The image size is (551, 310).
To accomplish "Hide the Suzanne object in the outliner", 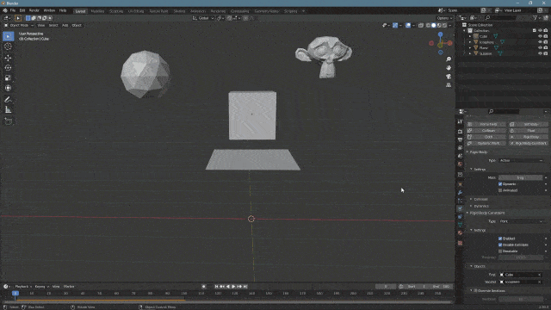I will pos(540,53).
